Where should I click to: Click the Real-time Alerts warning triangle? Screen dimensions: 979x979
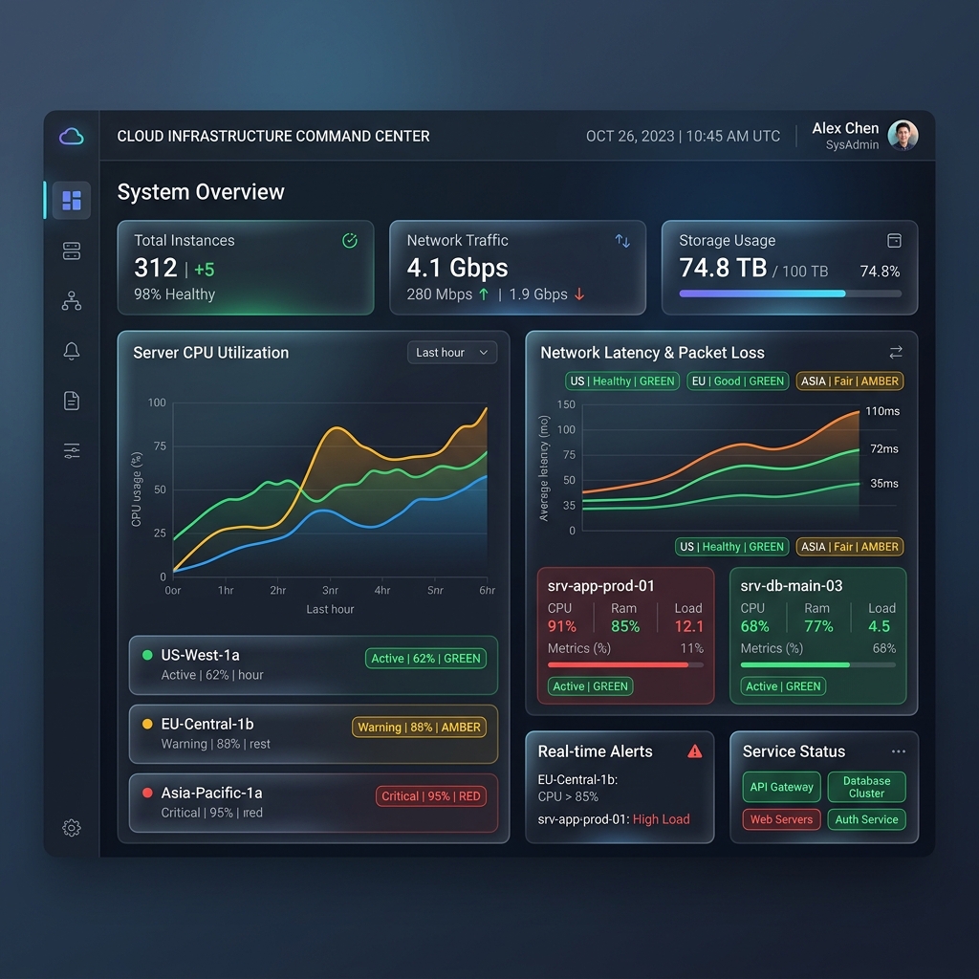(694, 751)
